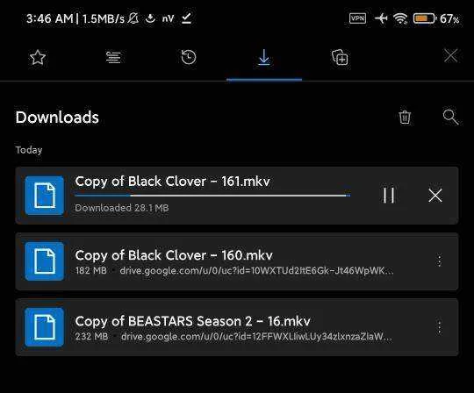Open more options for Black Clover 160
The width and height of the screenshot is (474, 393).
439,261
